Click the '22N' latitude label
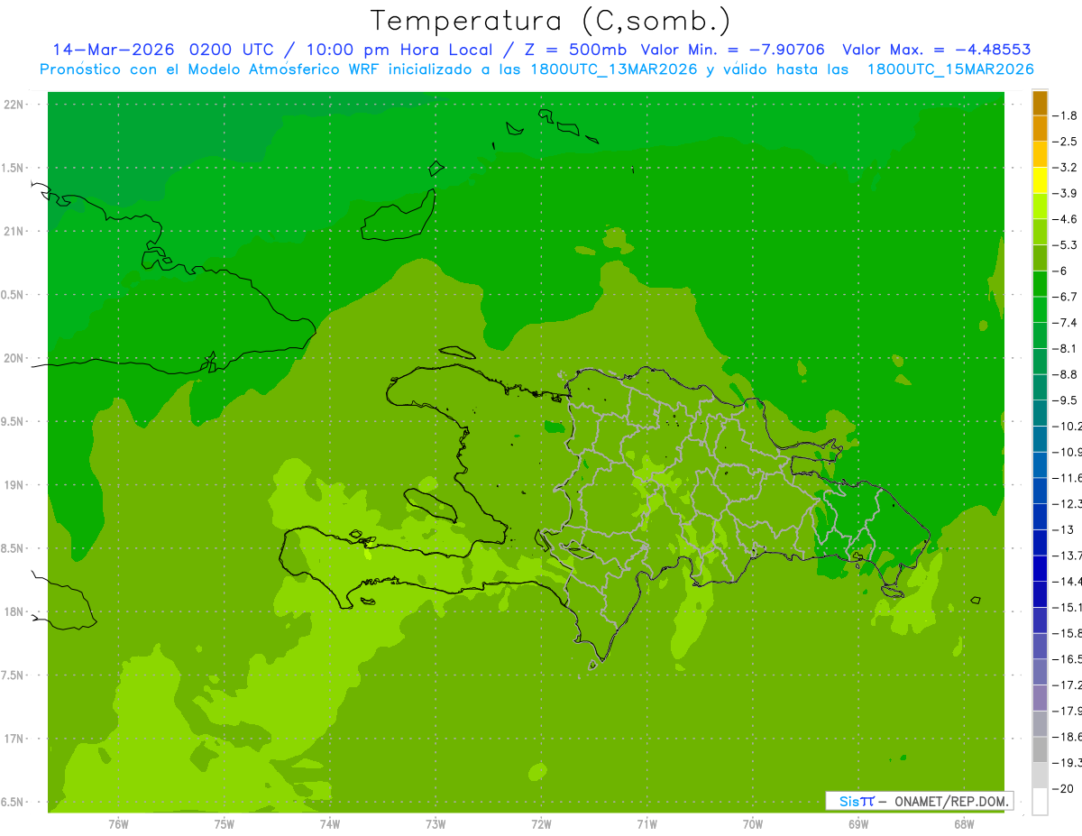 tap(14, 105)
